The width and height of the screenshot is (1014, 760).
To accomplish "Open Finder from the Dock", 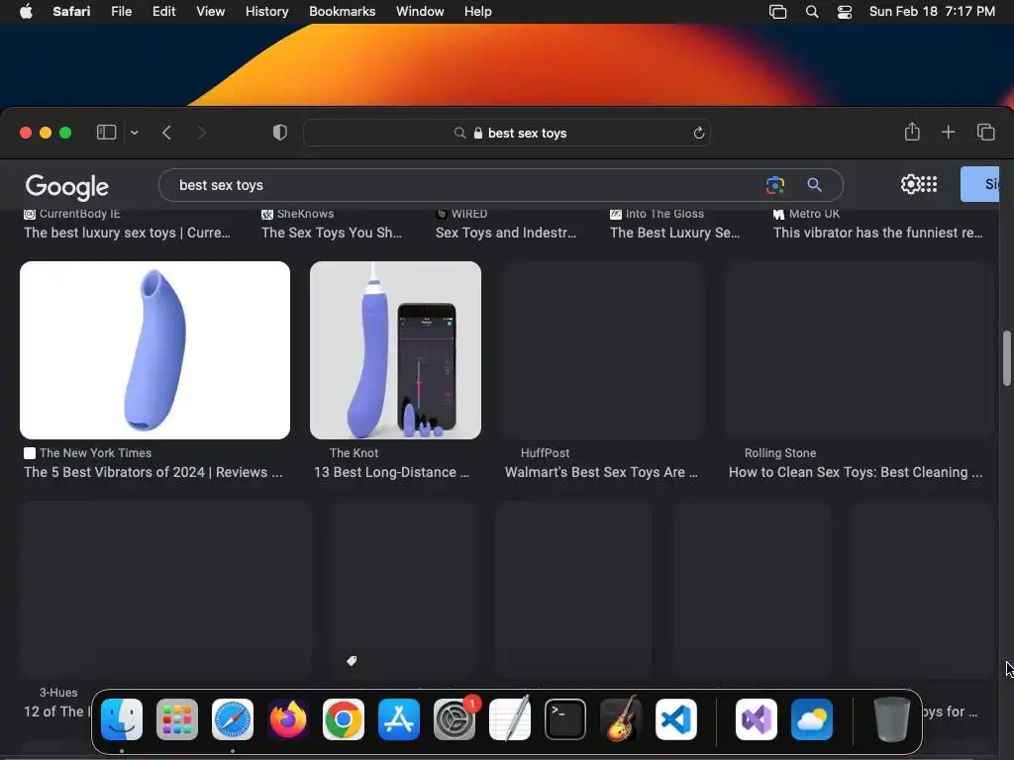I will pyautogui.click(x=122, y=719).
